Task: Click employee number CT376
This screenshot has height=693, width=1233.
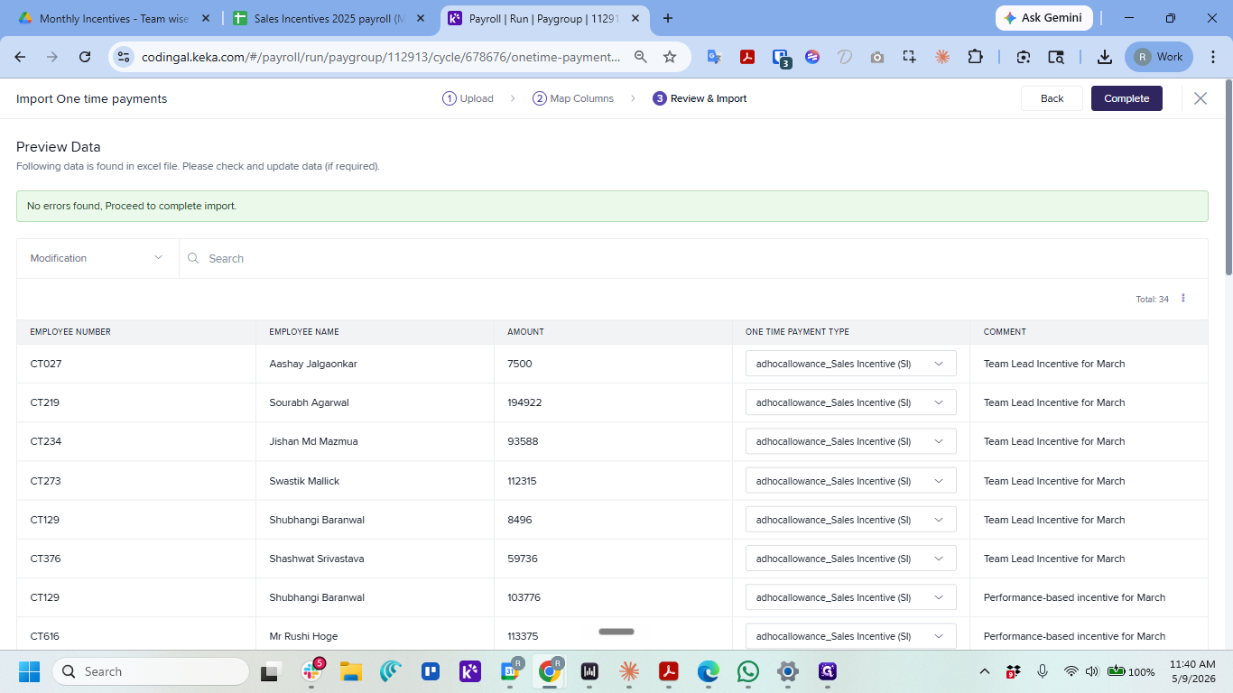Action: pyautogui.click(x=46, y=559)
